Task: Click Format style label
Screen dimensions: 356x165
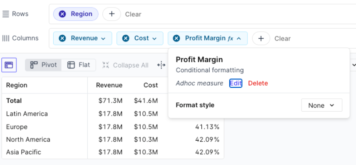Action: [195, 105]
